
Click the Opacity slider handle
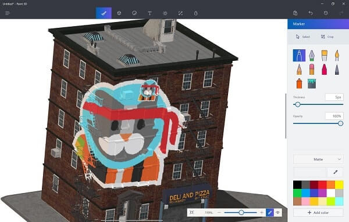click(340, 123)
